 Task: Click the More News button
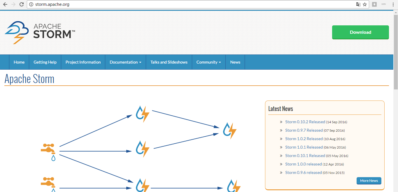pyautogui.click(x=369, y=181)
